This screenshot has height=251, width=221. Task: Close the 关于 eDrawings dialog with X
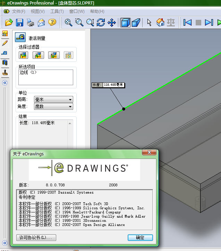pyautogui.click(x=149, y=152)
